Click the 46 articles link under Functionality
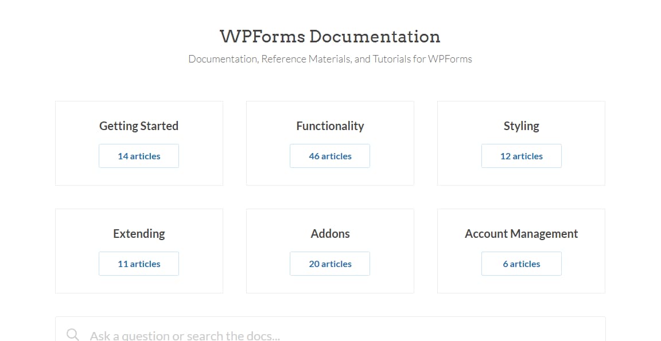Screen dimensions: 661x341 click(x=330, y=155)
